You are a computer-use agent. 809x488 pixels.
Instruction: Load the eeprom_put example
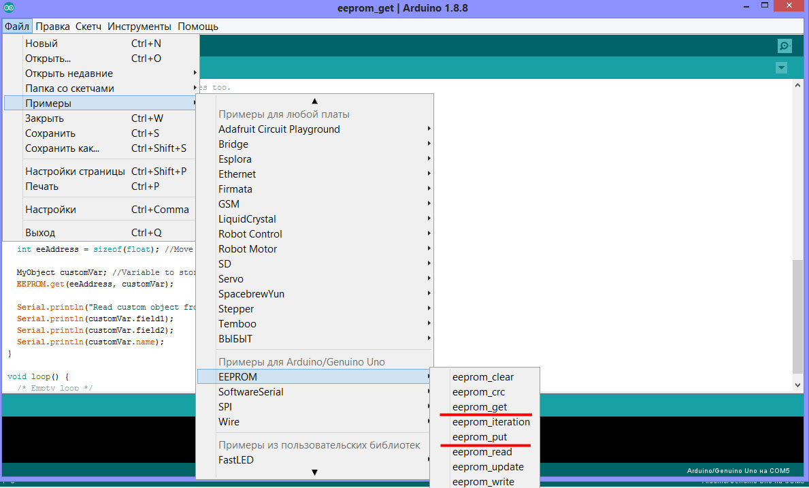click(x=485, y=437)
